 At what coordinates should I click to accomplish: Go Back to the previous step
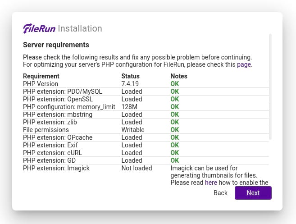pyautogui.click(x=220, y=193)
